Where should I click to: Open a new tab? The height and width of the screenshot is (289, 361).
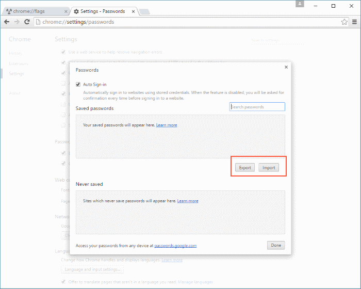tap(144, 11)
